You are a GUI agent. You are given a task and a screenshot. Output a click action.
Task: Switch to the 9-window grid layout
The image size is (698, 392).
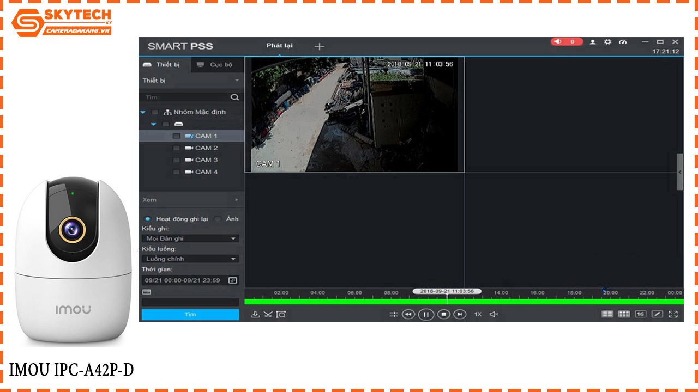[x=625, y=314]
